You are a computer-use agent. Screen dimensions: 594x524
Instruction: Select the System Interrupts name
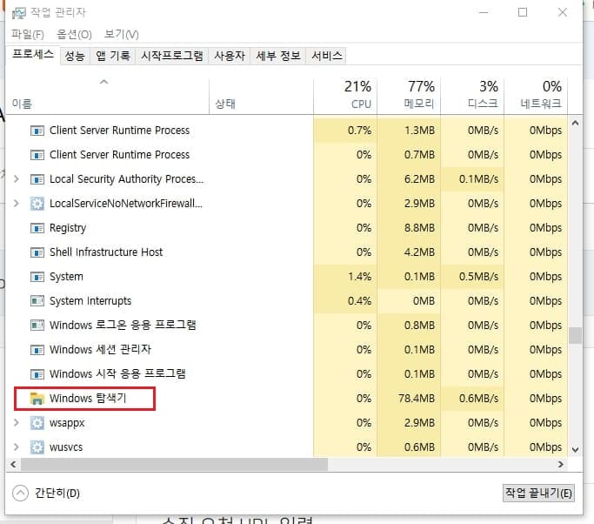click(90, 301)
